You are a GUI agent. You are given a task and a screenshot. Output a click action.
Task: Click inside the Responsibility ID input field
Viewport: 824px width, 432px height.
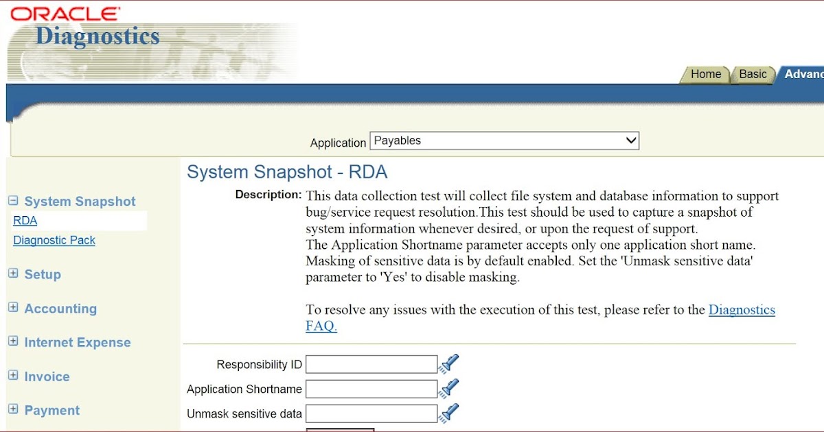click(371, 363)
